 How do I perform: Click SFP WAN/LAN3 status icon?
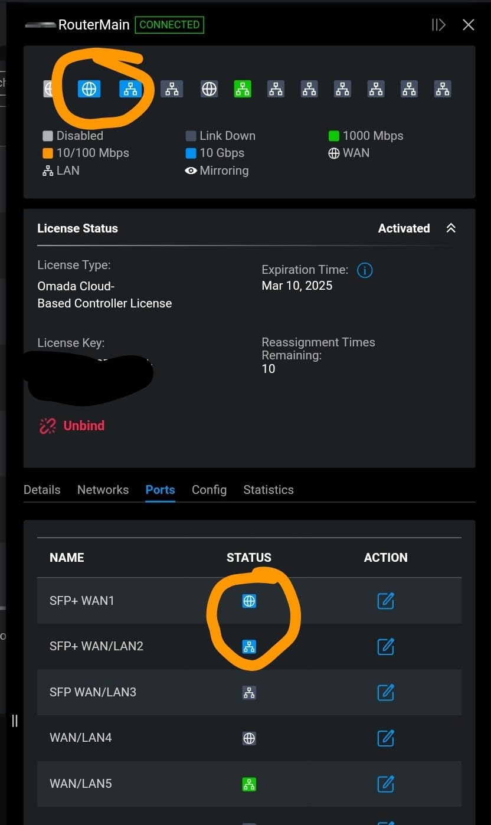(x=249, y=692)
